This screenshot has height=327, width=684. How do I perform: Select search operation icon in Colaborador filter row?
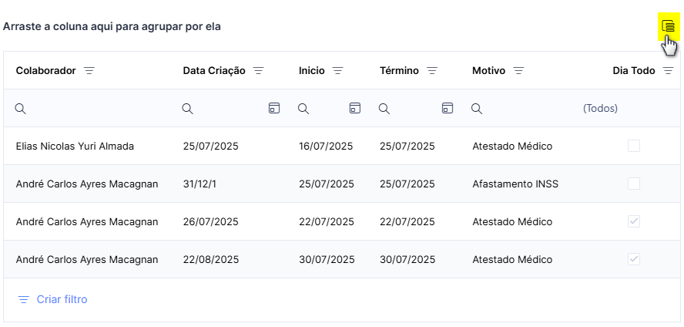[21, 109]
